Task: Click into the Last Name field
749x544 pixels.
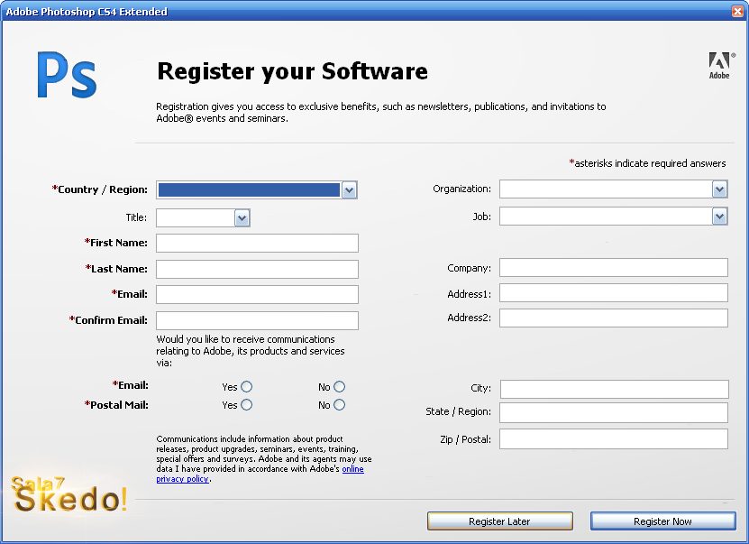Action: 257,269
